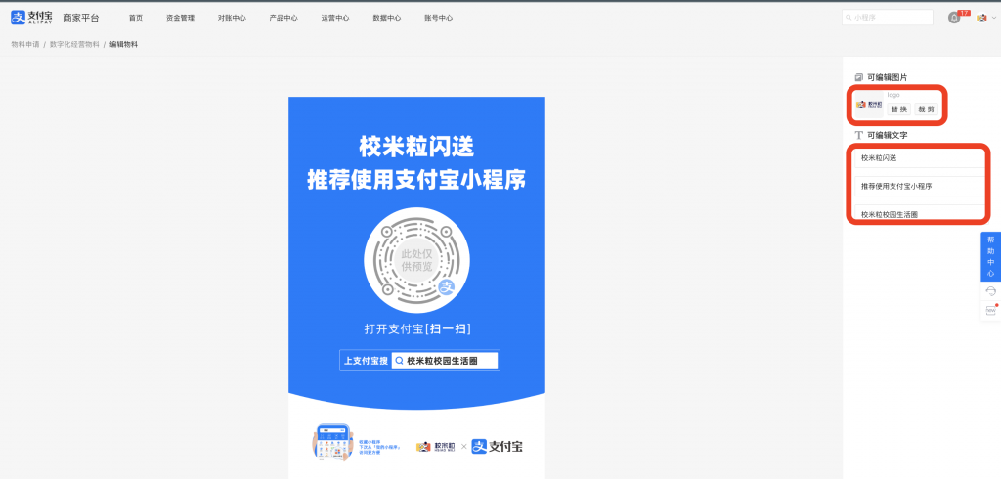Viewport: 1001px width, 479px height.
Task: Click the 编辑物料 breadcrumb text
Action: click(x=123, y=45)
